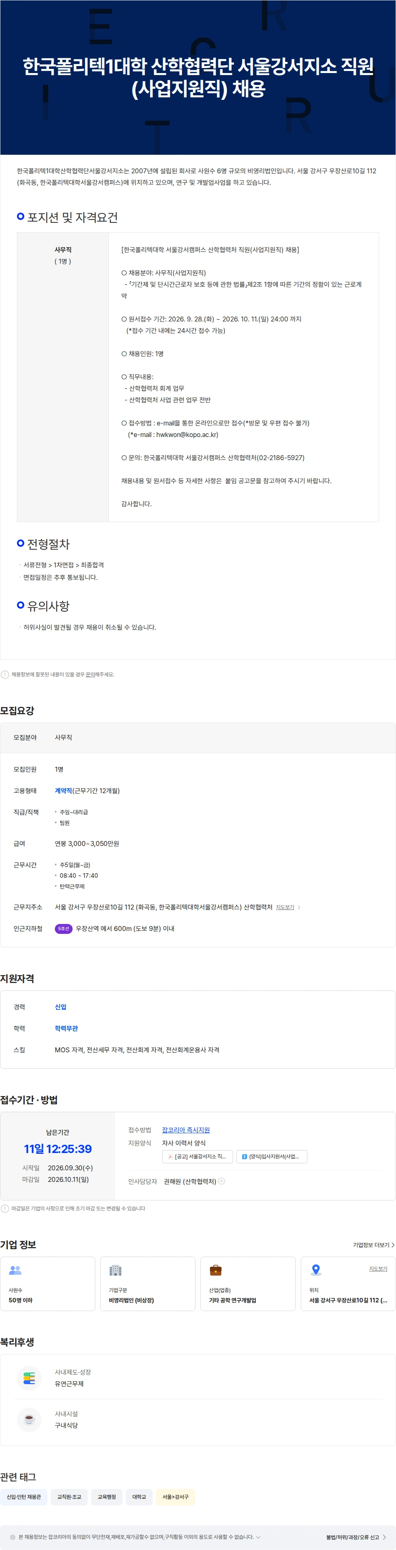The image size is (396, 1550).
Task: Click the 사내제도·성장 benefit icon
Action: pyautogui.click(x=29, y=1378)
